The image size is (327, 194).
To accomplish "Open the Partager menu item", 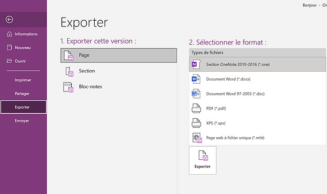I will [22, 94].
